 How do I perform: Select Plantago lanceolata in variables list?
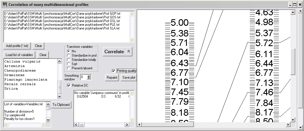26,80
